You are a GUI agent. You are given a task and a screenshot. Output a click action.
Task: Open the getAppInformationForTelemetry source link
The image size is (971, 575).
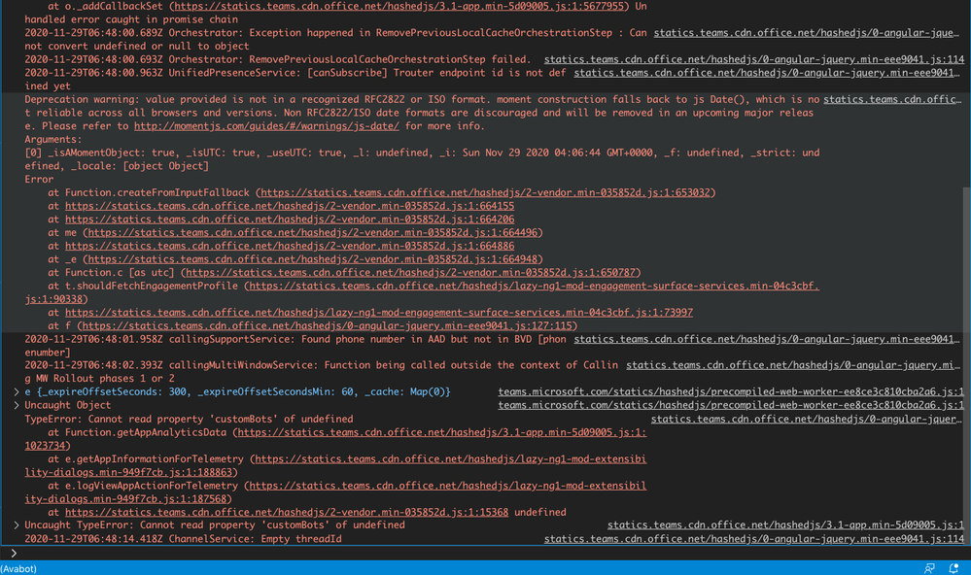pyautogui.click(x=450, y=459)
